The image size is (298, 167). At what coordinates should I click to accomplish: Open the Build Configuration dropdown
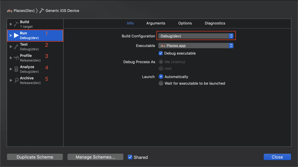coord(196,36)
